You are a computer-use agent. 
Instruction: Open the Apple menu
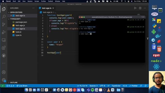point(3,1)
